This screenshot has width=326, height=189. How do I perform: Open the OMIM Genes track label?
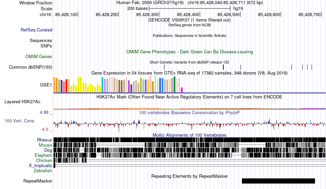(x=39, y=56)
